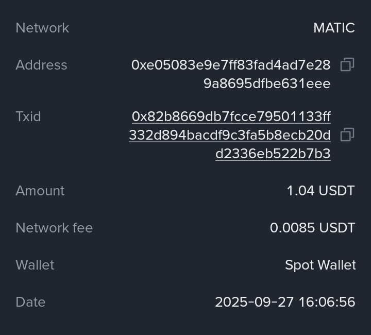The image size is (371, 335).
Task: Click the Spot Wallet value
Action: 320,265
